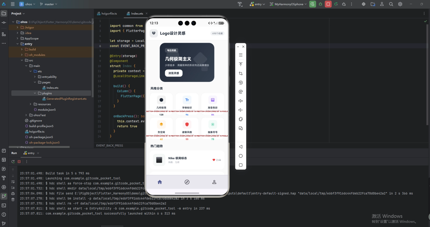Image resolution: width=430 pixels, height=227 pixels.
Task: Open the Run tool window in the left sidebar
Action: coord(4,196)
